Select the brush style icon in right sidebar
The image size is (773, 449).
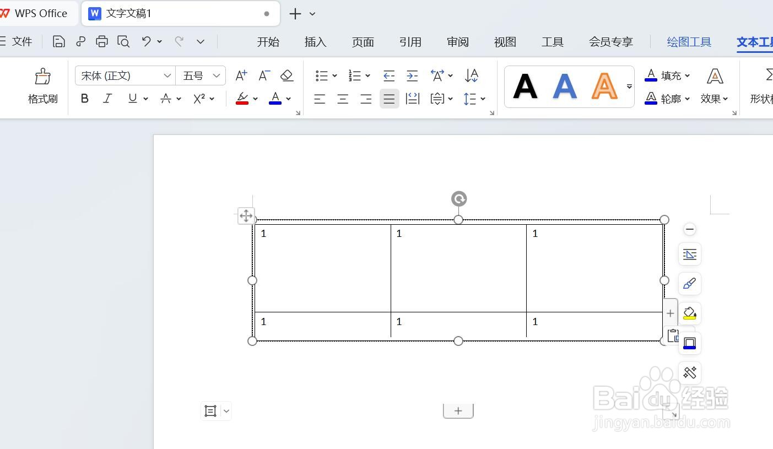pyautogui.click(x=689, y=284)
